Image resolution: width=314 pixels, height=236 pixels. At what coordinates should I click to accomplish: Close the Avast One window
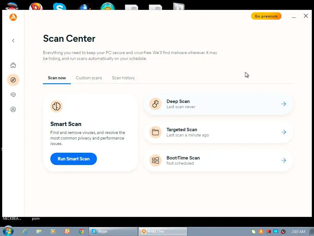pyautogui.click(x=306, y=16)
